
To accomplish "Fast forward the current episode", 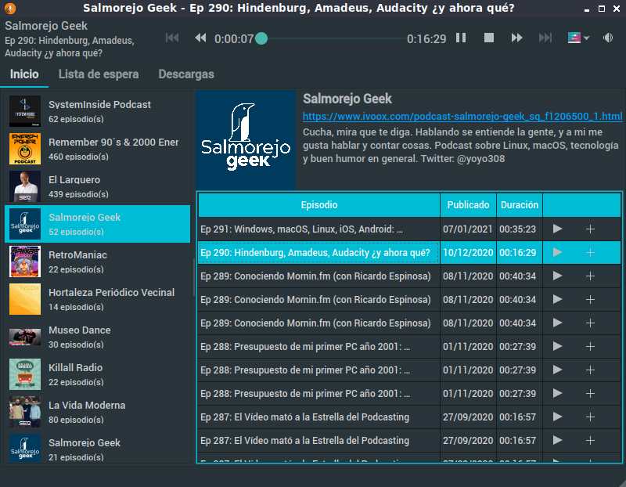I will point(516,38).
